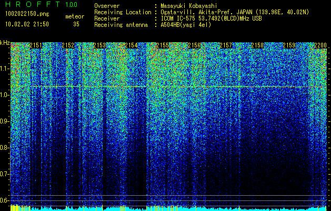Click the 2155 time marker
Viewport: 331px width, 211px height.
click(x=163, y=45)
